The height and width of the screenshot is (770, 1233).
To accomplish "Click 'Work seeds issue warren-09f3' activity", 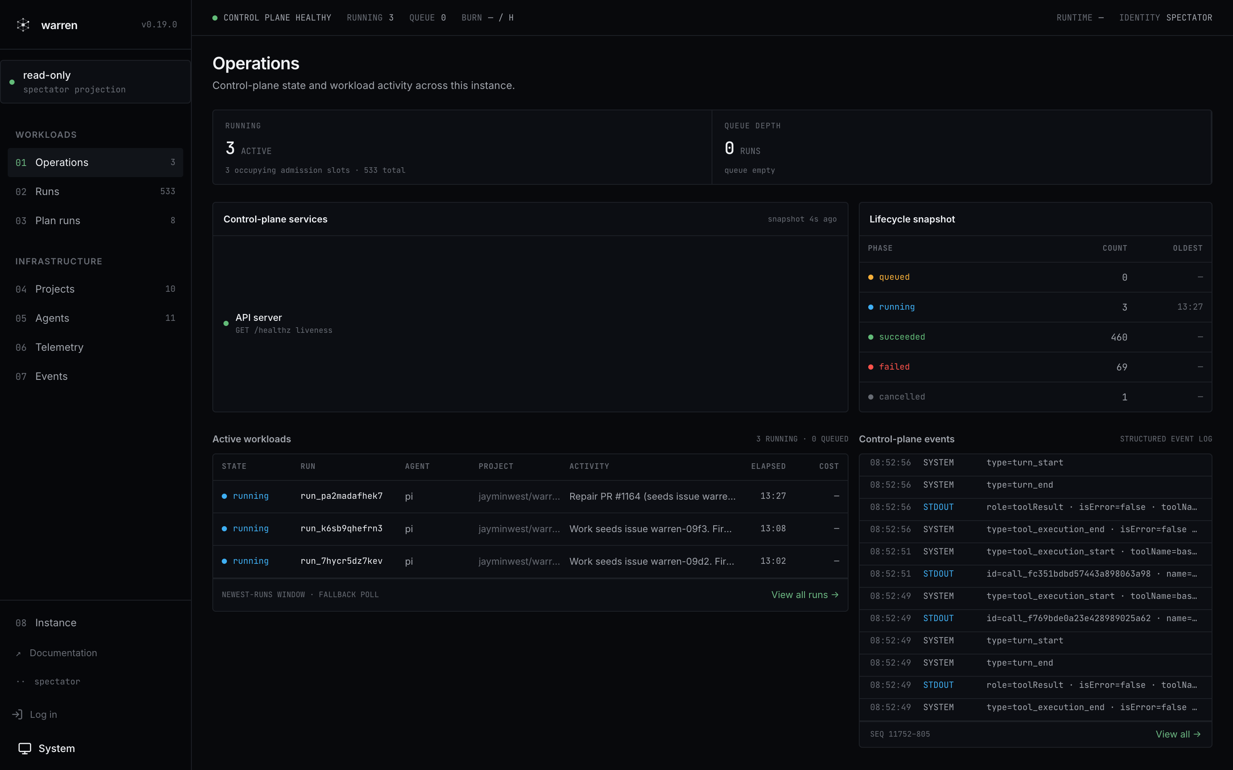I will pos(650,529).
